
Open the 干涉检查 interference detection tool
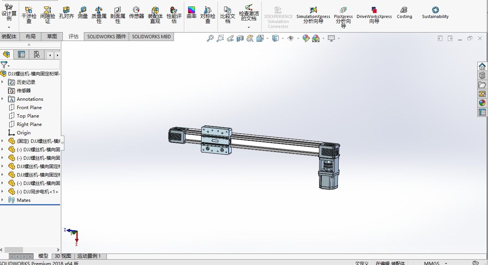[x=29, y=15]
